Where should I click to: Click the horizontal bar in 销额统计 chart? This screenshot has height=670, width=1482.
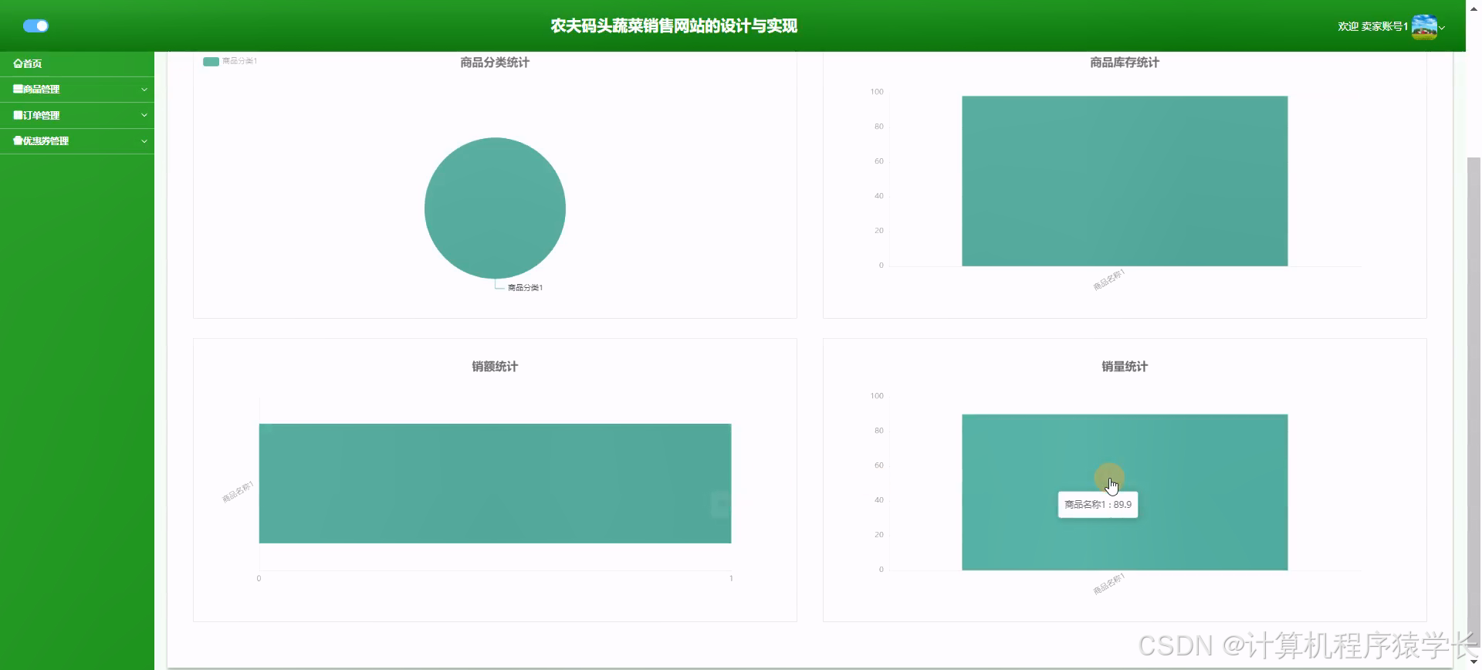coord(495,483)
